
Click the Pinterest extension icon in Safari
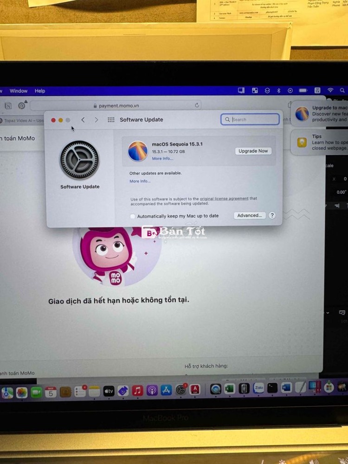pyautogui.click(x=22, y=105)
